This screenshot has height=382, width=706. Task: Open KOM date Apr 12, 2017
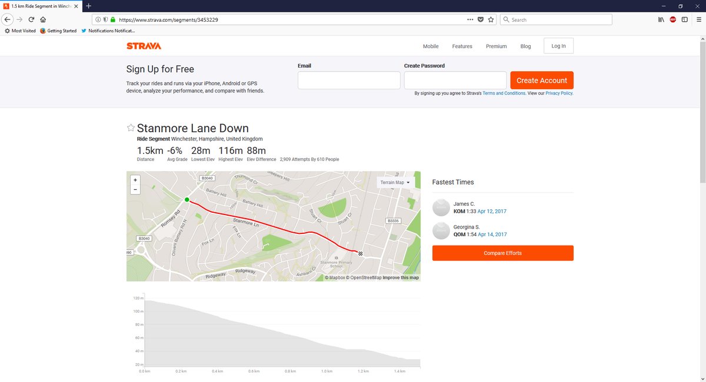coord(492,211)
